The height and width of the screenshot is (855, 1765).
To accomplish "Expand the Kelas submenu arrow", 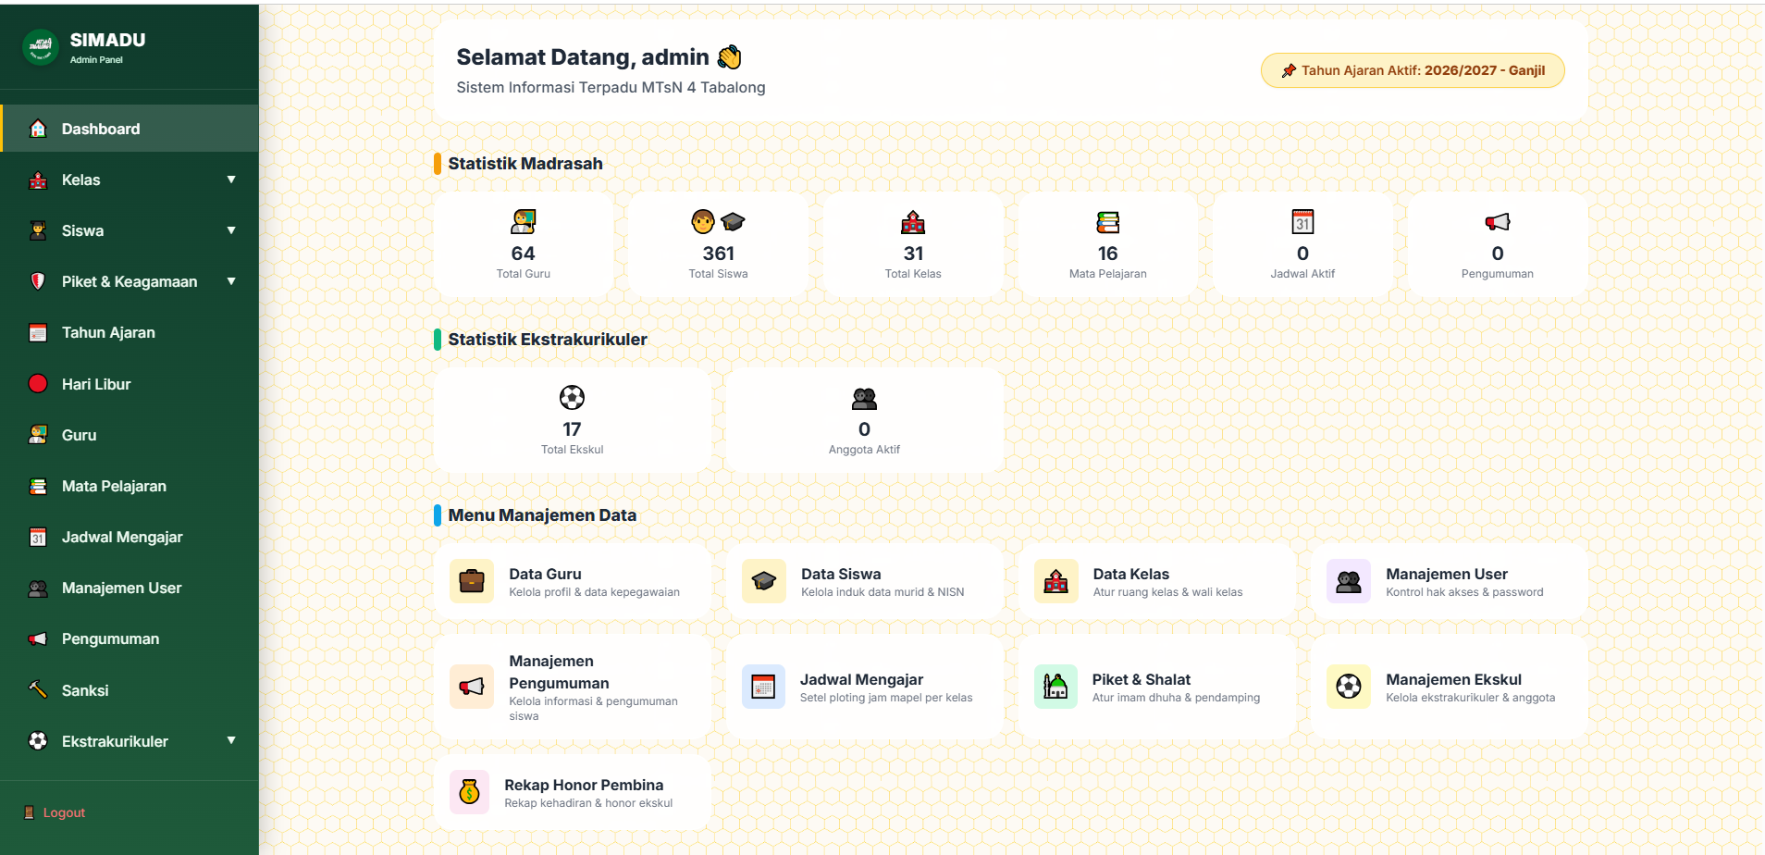I will click(x=231, y=180).
